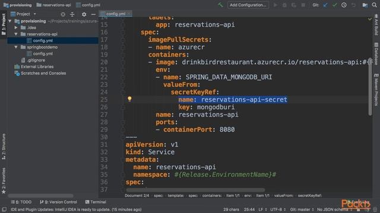Open Git history clock icon
The width and height of the screenshot is (380, 213).
[344, 5]
